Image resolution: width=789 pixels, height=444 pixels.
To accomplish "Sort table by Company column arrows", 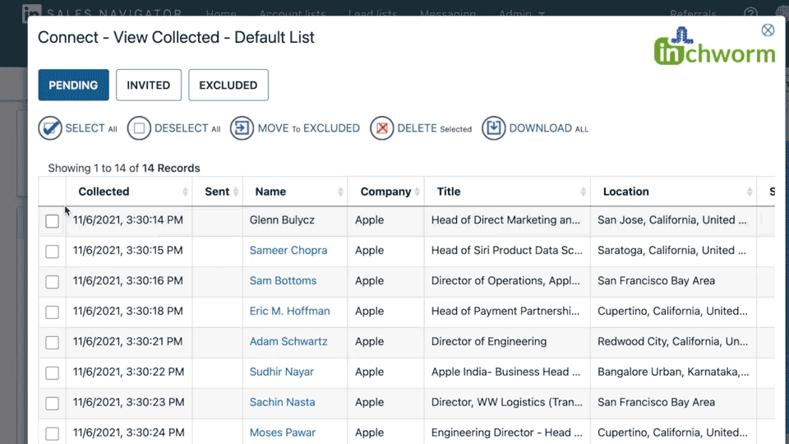I will click(x=418, y=192).
